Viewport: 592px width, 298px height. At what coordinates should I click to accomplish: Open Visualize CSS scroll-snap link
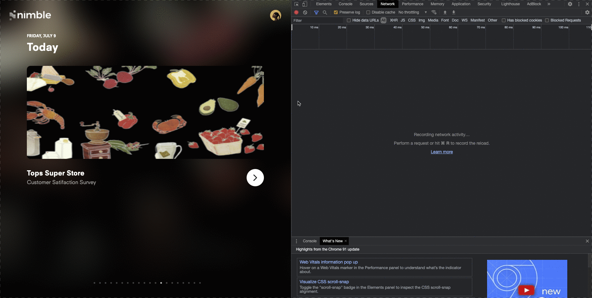point(324,282)
